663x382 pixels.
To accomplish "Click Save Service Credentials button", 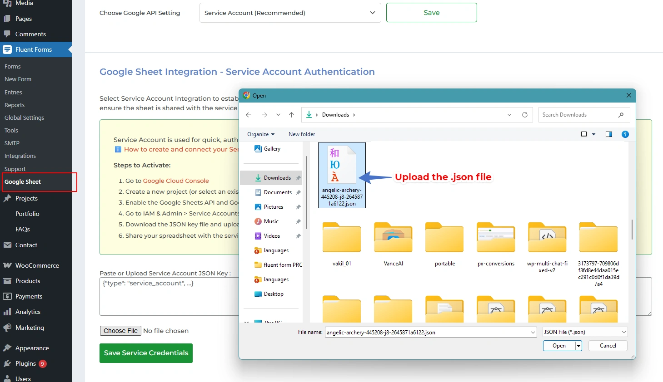I will [x=146, y=353].
